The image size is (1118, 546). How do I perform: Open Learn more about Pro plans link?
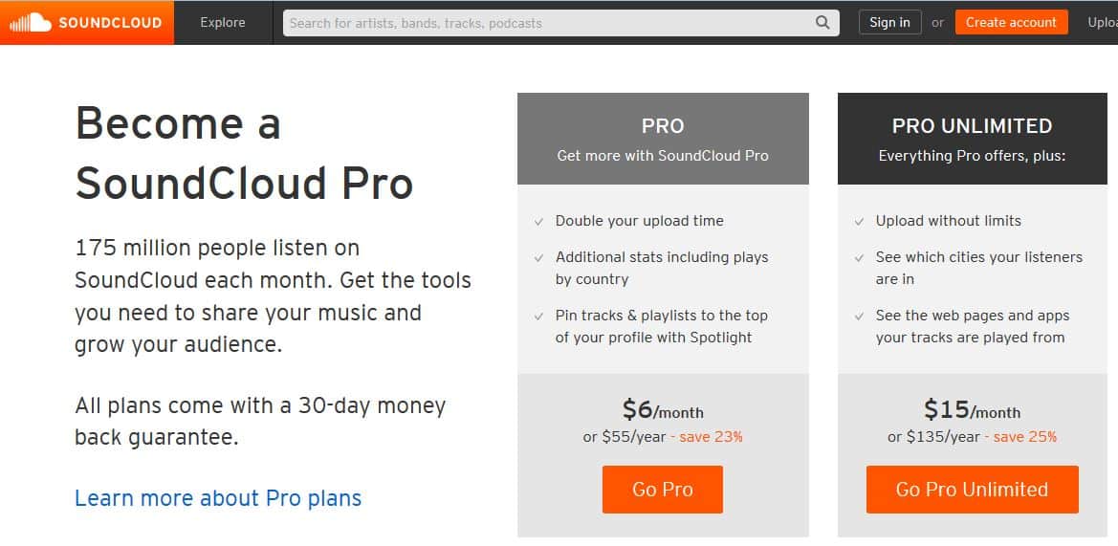[x=218, y=497]
